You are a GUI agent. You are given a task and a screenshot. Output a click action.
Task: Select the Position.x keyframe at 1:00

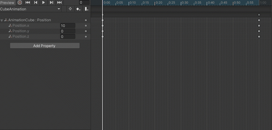259,26
